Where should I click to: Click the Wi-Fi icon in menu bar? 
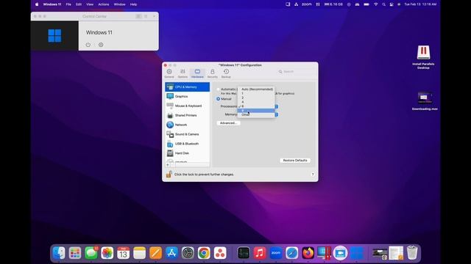[x=375, y=4]
